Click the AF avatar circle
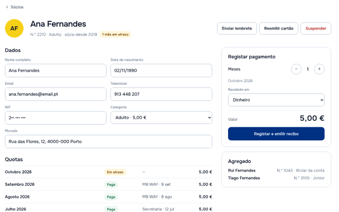Screen dimensions: 339x212 coord(14,28)
